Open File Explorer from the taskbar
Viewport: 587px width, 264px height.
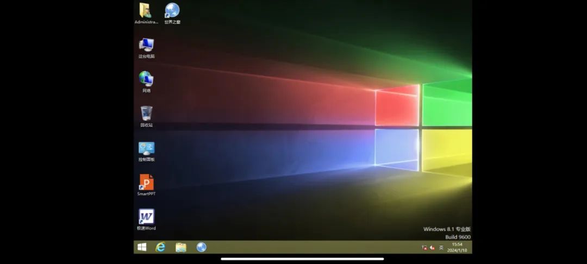coord(181,247)
